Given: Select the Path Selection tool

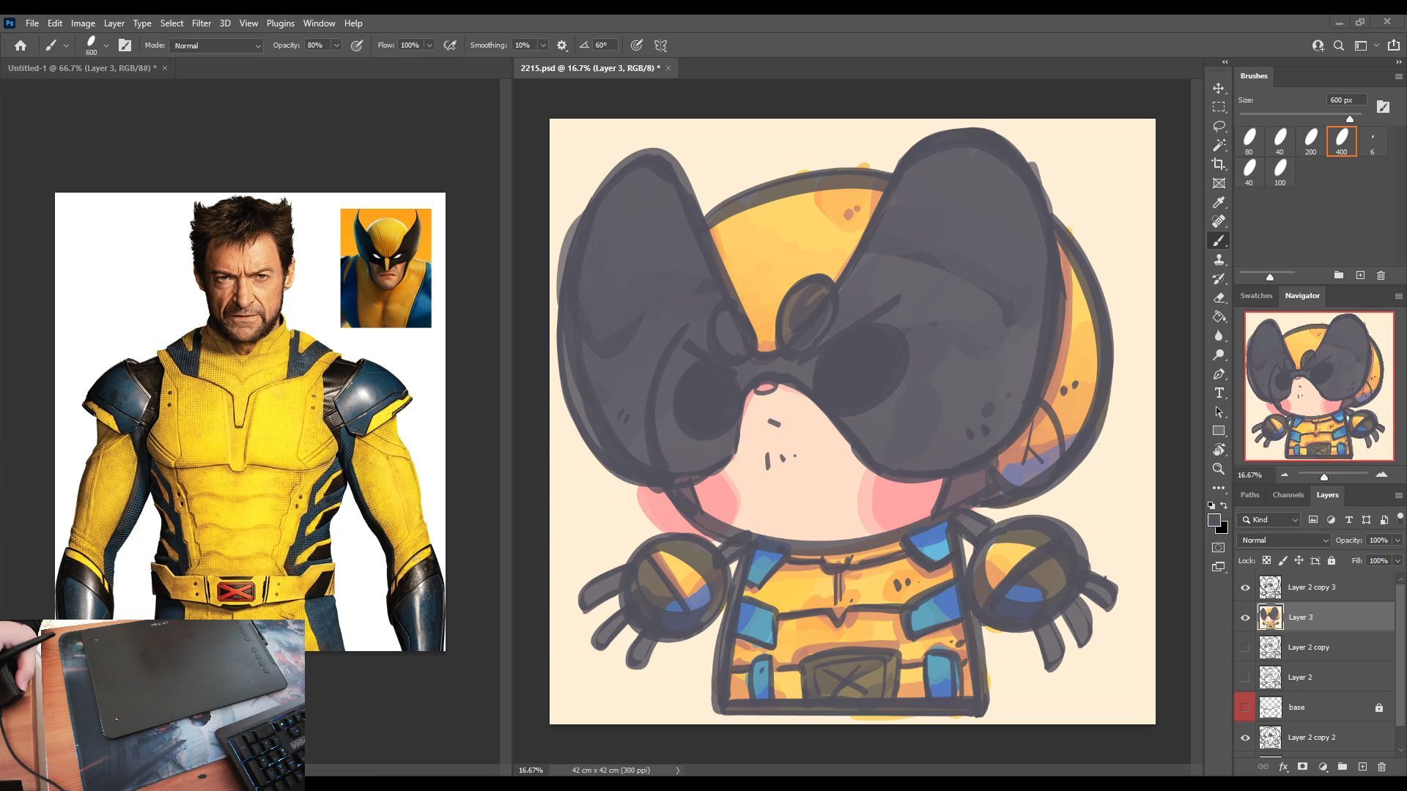Looking at the screenshot, I should pos(1219,412).
